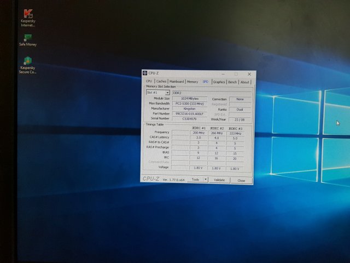Open the Tools dropdown arrow

tap(206, 180)
